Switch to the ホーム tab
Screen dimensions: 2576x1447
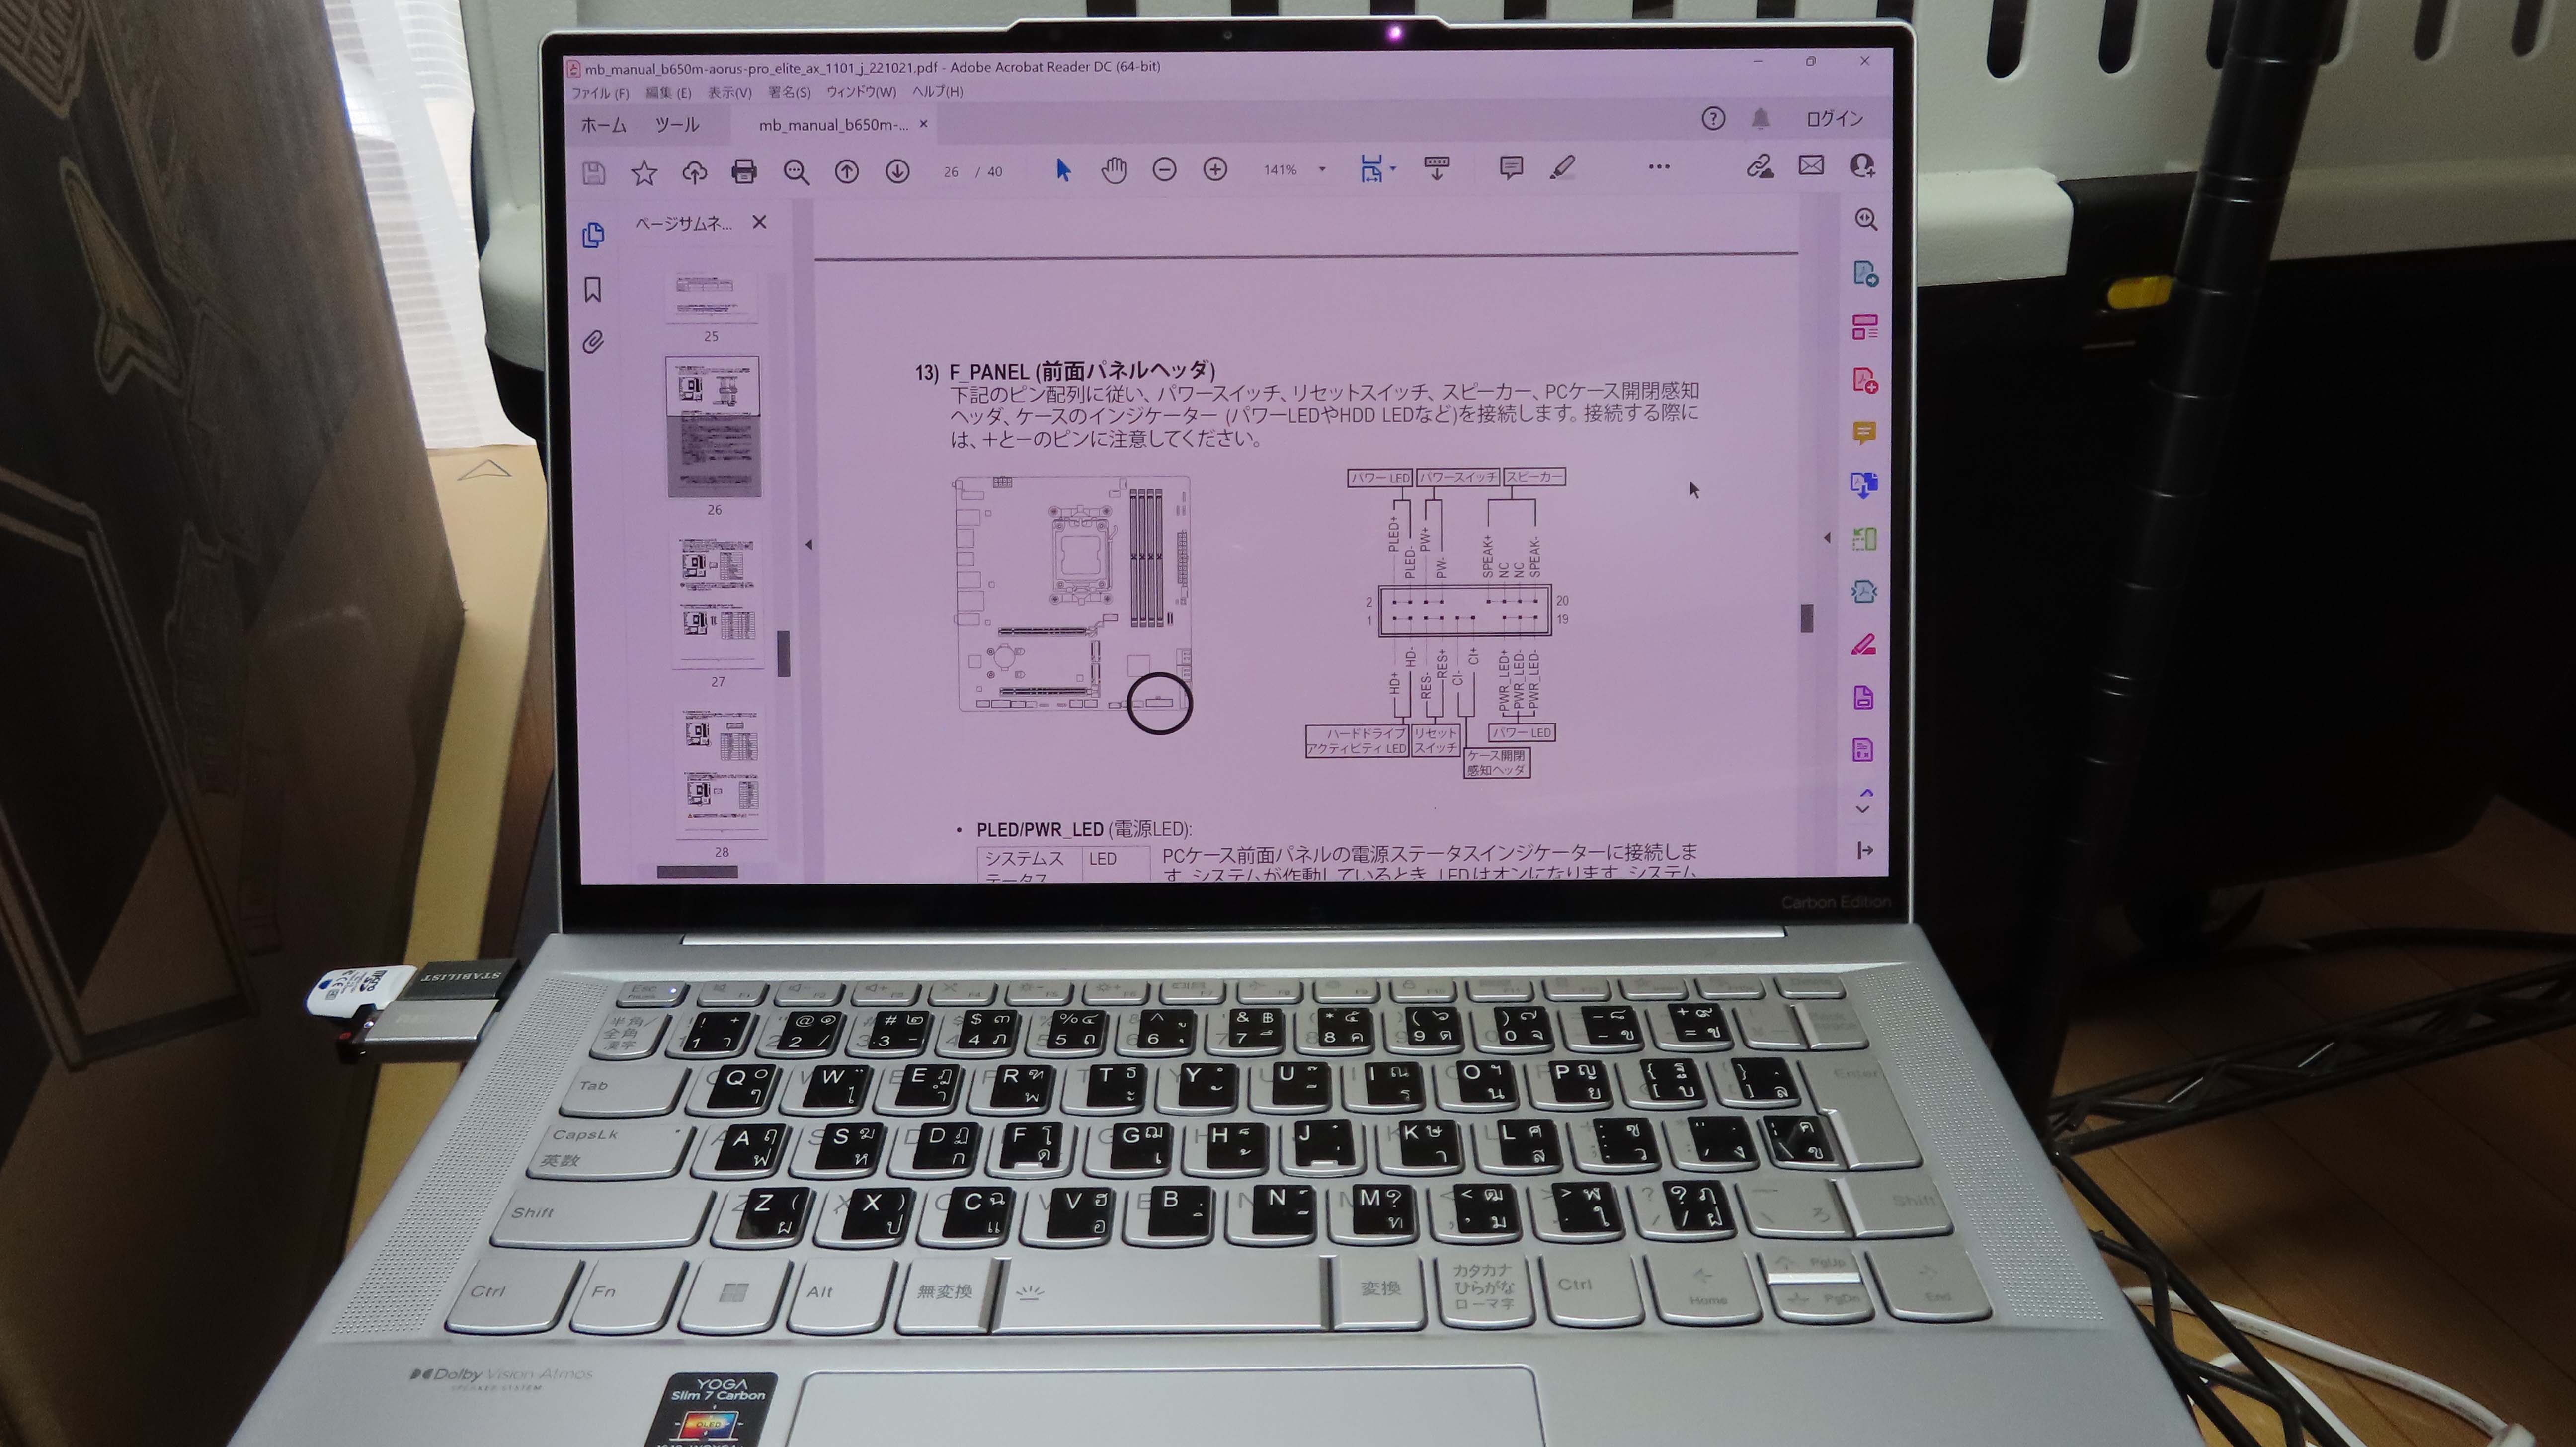(604, 125)
